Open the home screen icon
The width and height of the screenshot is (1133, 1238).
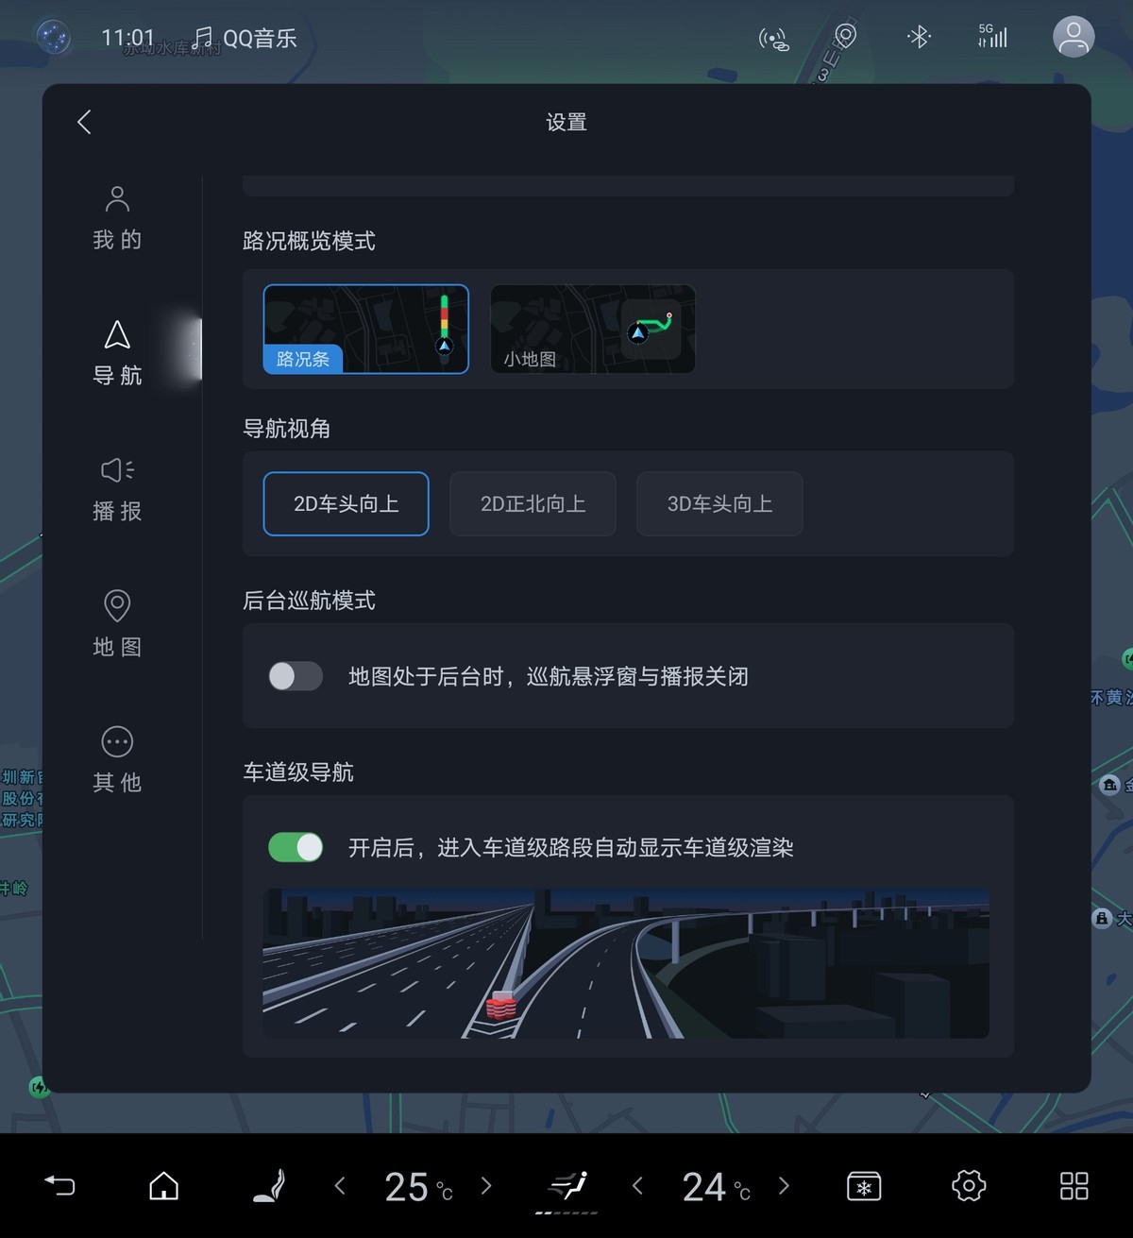coord(164,1185)
